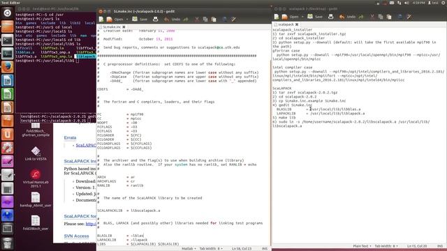The width and height of the screenshot is (447, 251).
Task: Open Virtual NanoLab 2015.1 desktop icon
Action: pos(36,178)
